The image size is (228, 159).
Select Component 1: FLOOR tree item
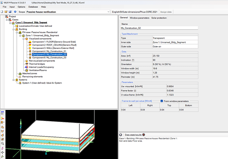(x=54, y=42)
